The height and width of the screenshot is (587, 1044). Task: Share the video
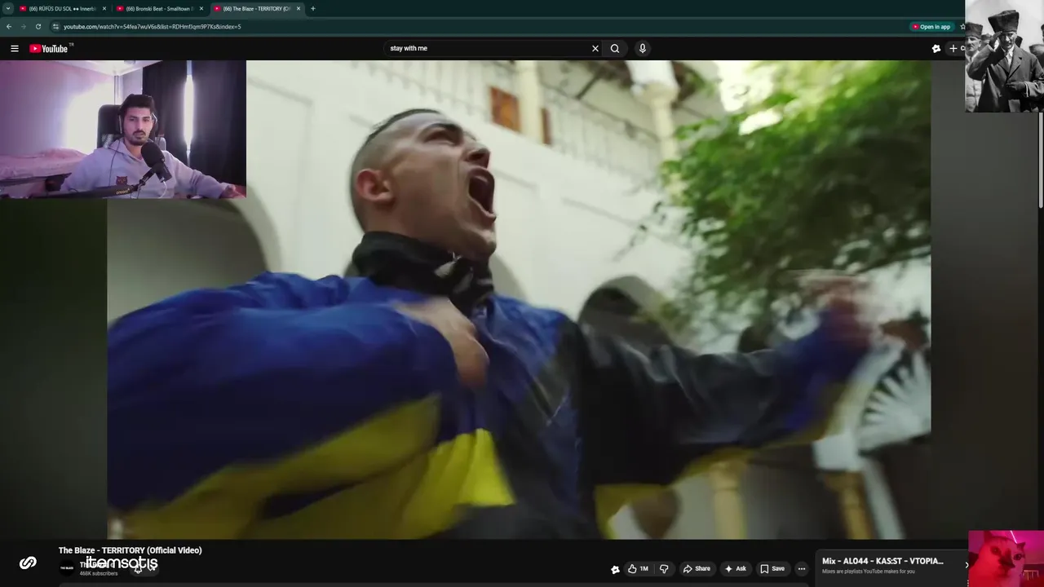click(x=697, y=569)
